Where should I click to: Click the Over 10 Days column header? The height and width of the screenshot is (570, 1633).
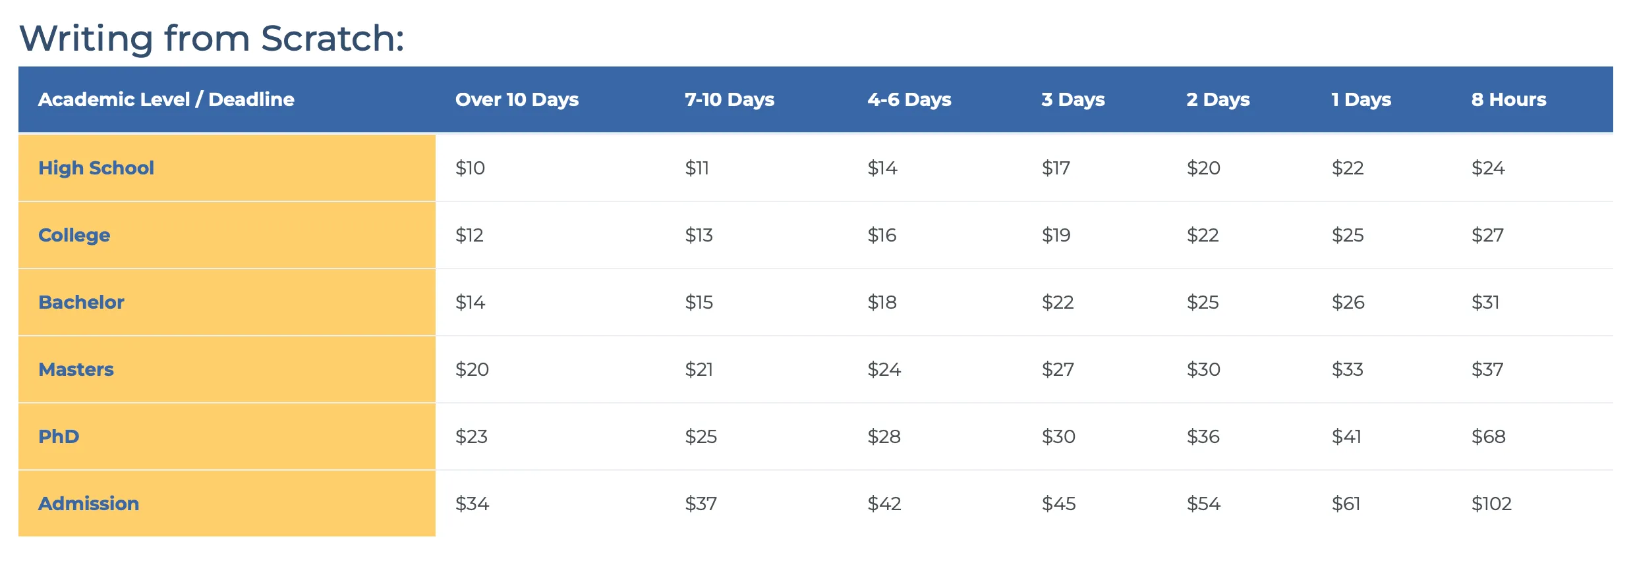pos(517,99)
